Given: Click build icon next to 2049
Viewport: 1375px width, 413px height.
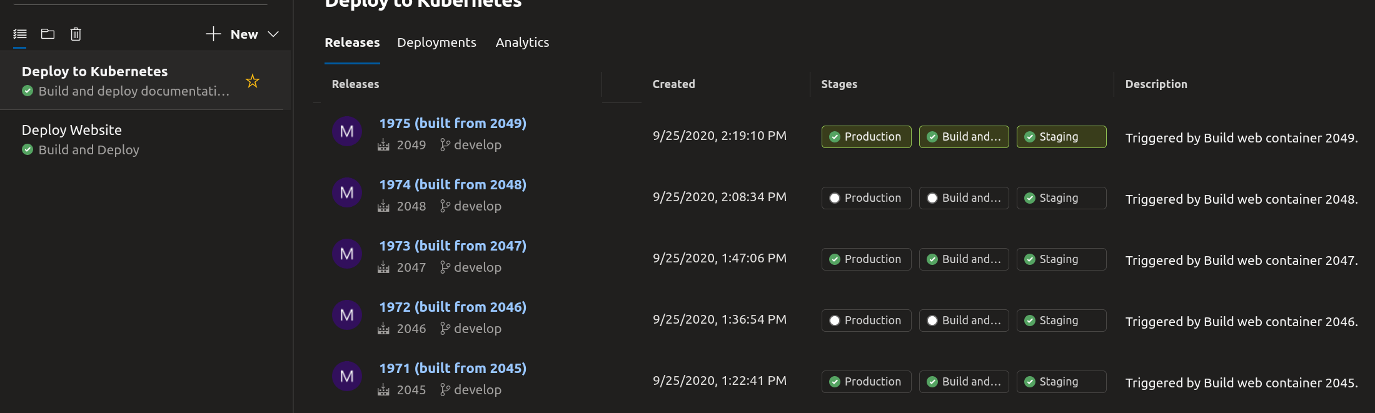Looking at the screenshot, I should click(x=383, y=145).
